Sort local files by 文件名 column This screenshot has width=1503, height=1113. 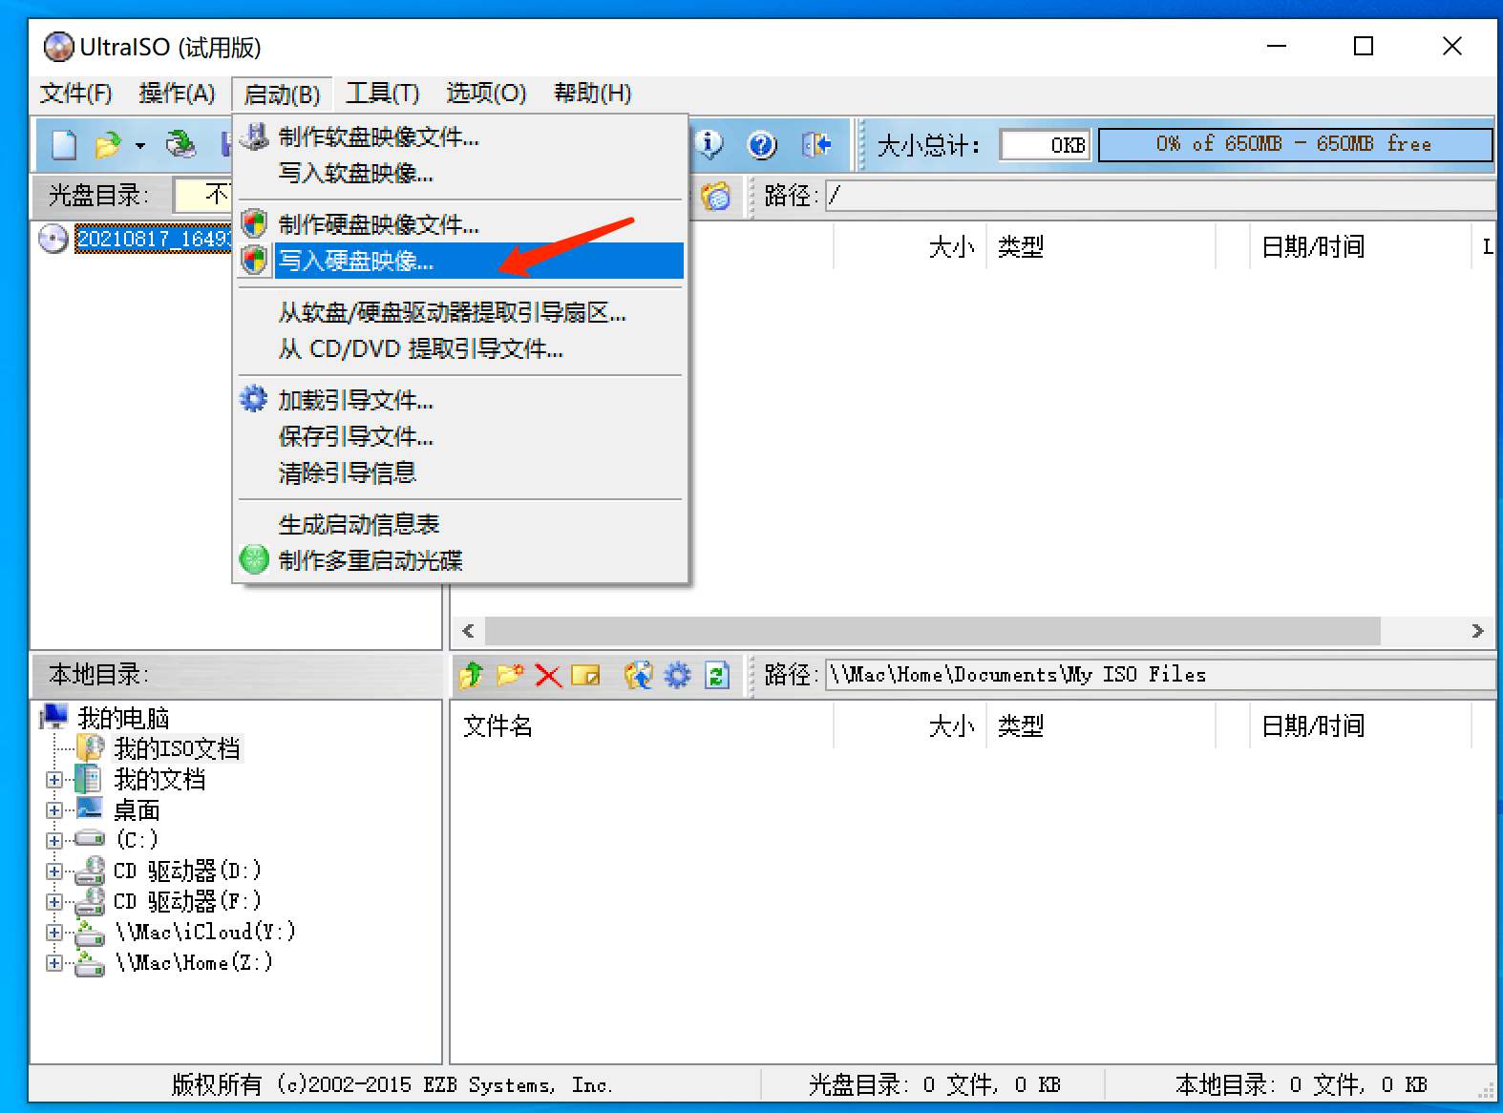642,726
